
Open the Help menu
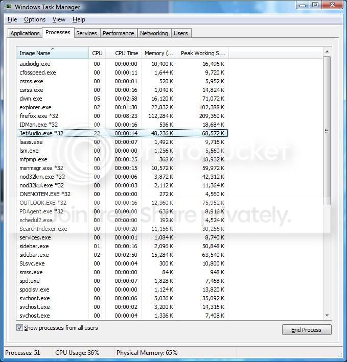(x=79, y=19)
